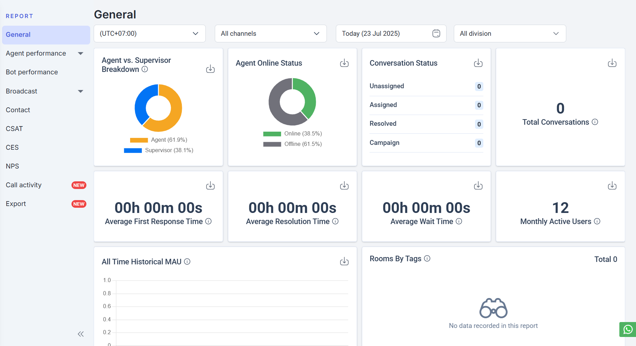This screenshot has height=346, width=636.
Task: Show info tooltip for Total Conversations
Action: point(595,122)
